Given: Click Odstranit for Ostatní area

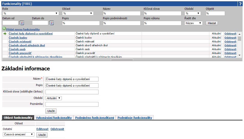Looking at the screenshot, I should 57,129.
